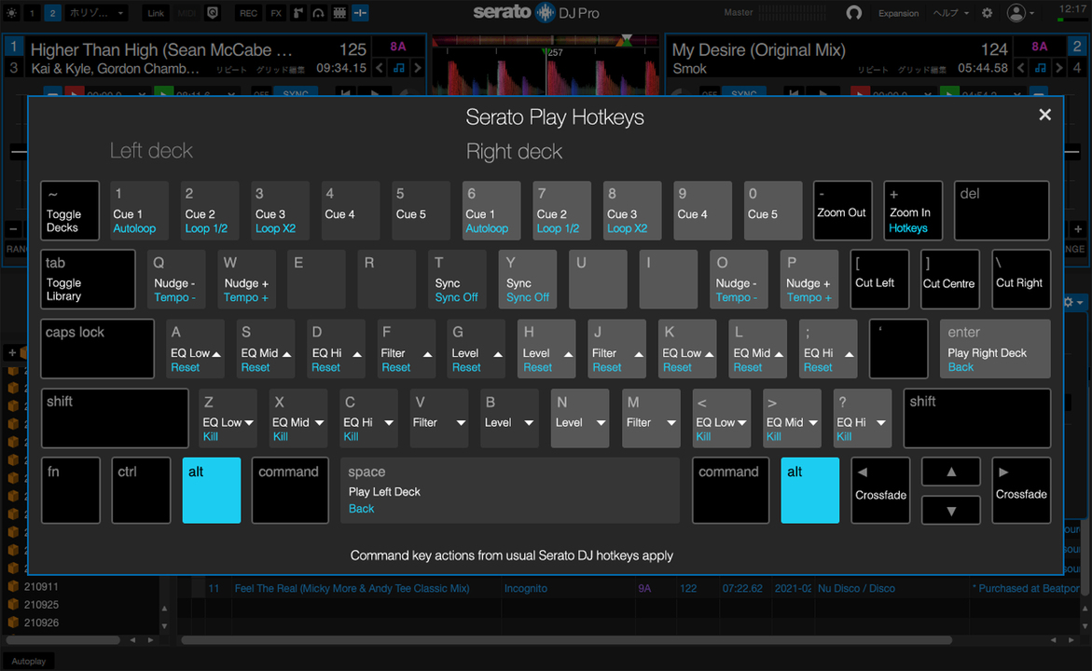1092x671 pixels.
Task: Click the round headphones icon near Master
Action: (x=854, y=12)
